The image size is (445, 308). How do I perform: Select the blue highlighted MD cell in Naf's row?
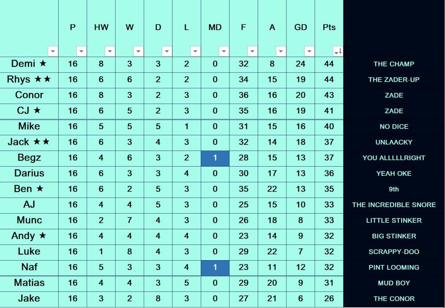point(215,268)
